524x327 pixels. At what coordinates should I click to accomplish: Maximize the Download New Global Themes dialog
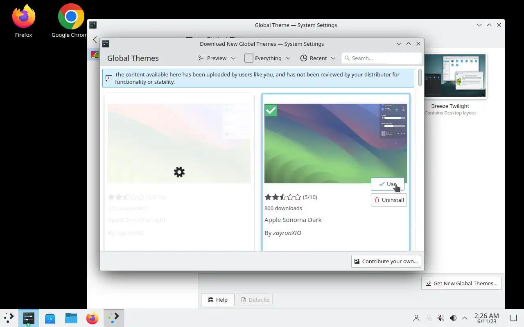point(409,44)
